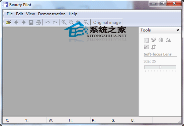Select the soft-focus lens tool icon
Viewport: 184px width, 126px height.
coord(147,40)
